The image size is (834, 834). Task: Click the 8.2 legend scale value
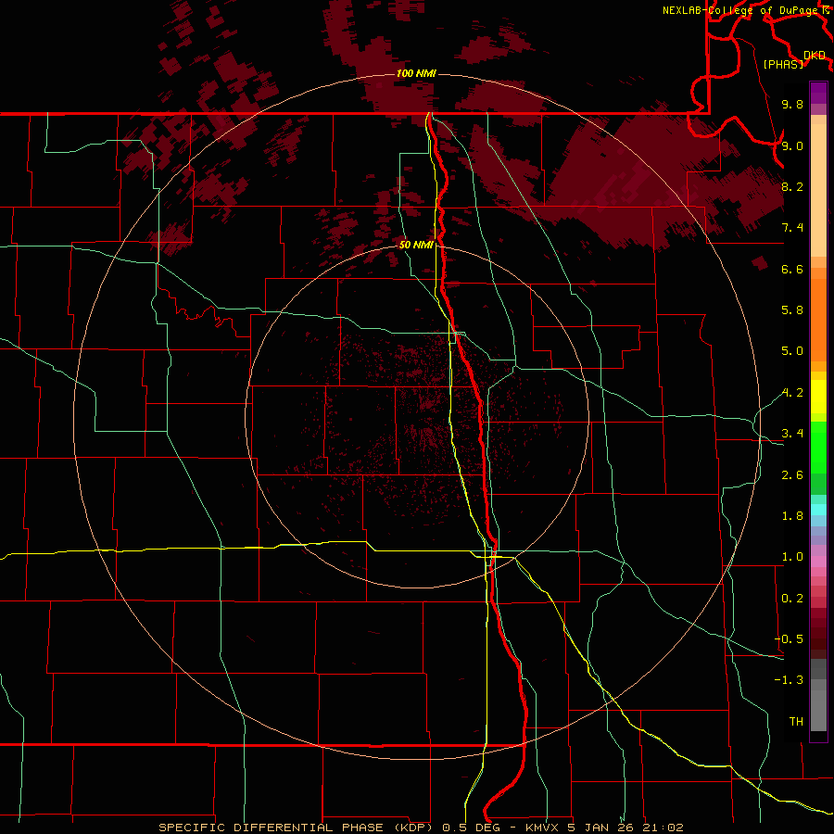tap(792, 186)
